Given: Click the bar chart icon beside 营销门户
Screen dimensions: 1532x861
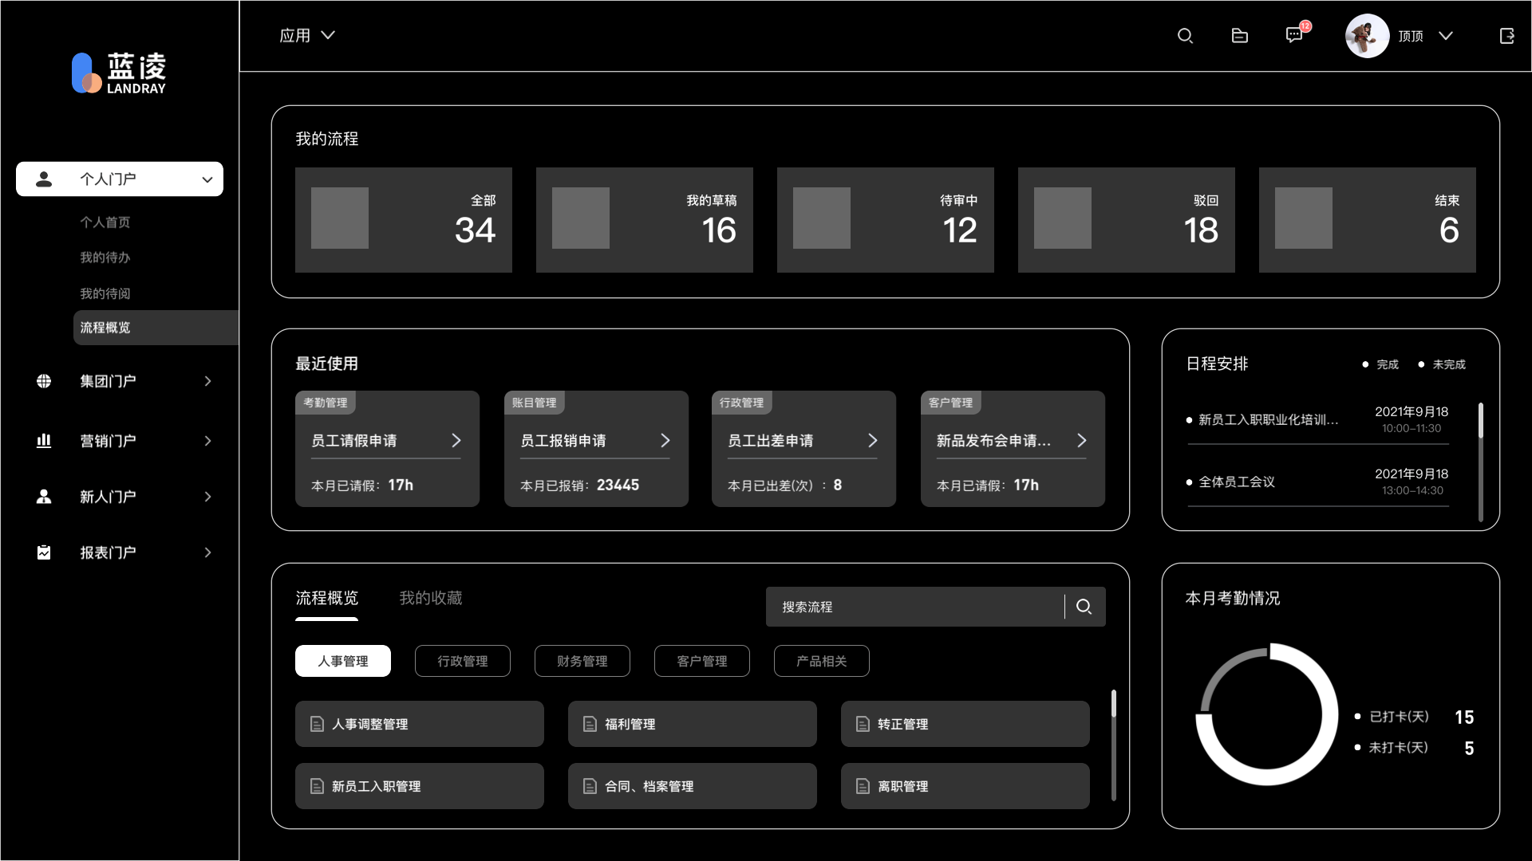Looking at the screenshot, I should (x=44, y=441).
